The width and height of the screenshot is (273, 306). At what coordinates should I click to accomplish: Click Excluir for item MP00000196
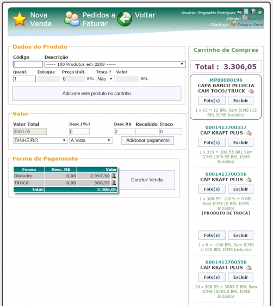coord(241,101)
